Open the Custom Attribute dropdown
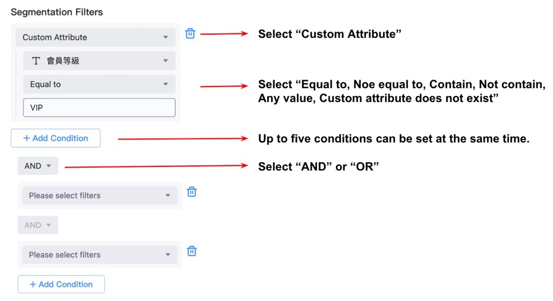Screen dimensions: 553x301 [x=95, y=37]
